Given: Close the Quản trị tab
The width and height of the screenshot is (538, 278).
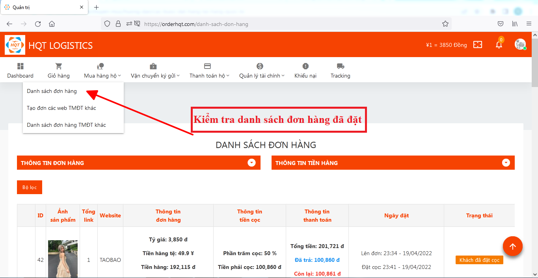Looking at the screenshot, I should (81, 7).
